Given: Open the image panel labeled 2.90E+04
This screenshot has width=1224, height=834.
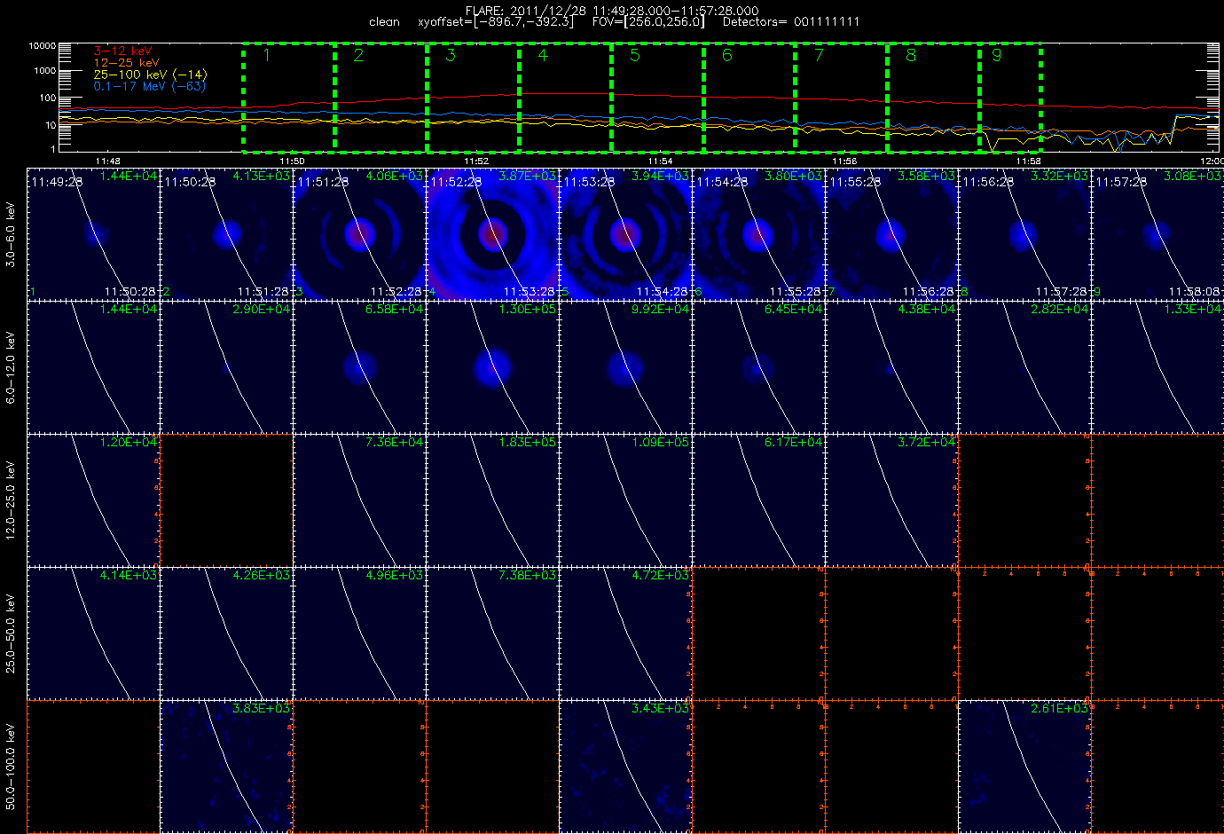Looking at the screenshot, I should tap(226, 367).
